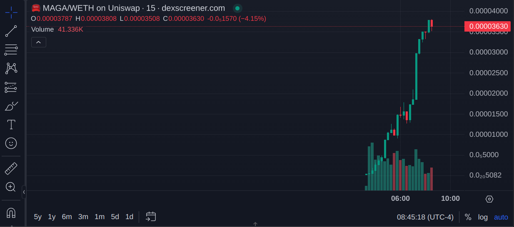
Task: Toggle magnet mode snapping
Action: [x=11, y=213]
